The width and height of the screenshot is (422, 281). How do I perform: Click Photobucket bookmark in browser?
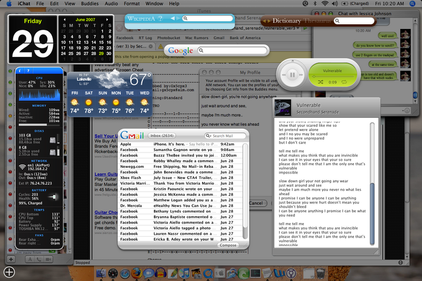(x=169, y=38)
